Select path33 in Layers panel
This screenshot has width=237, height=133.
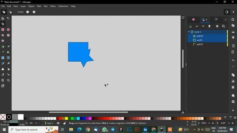pyautogui.click(x=207, y=44)
